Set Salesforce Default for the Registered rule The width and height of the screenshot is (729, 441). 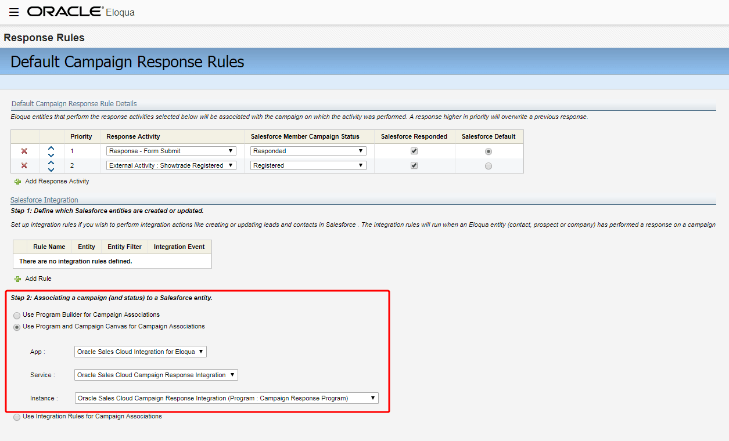pyautogui.click(x=489, y=165)
